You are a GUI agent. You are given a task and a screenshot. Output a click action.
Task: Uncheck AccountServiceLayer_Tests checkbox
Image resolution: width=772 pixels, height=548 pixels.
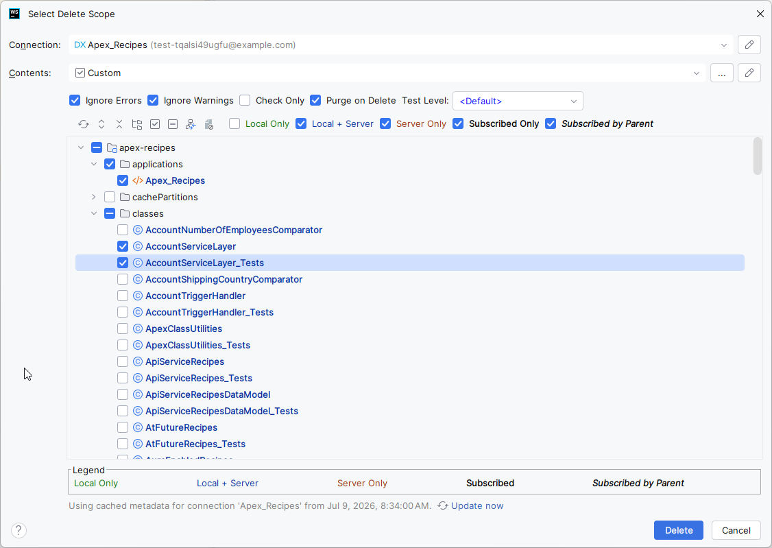pos(123,263)
